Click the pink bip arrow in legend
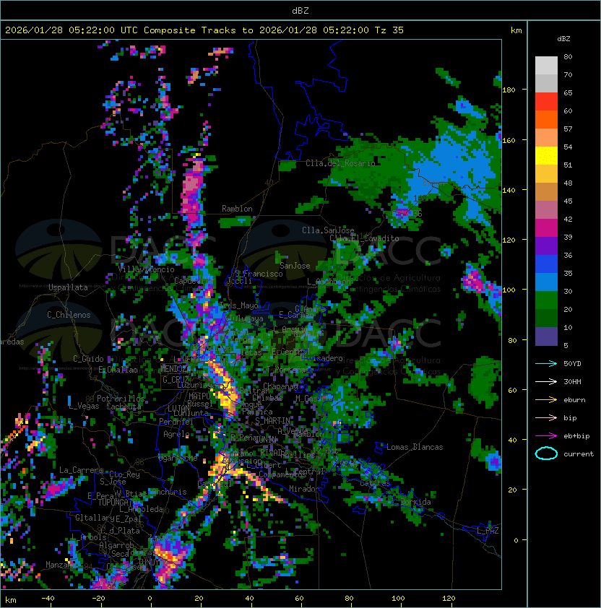 546,417
